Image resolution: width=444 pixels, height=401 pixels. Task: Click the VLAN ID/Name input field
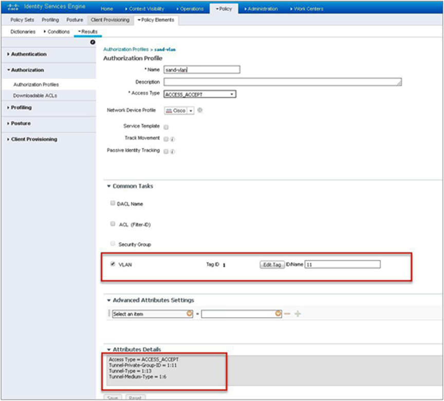[x=342, y=265]
